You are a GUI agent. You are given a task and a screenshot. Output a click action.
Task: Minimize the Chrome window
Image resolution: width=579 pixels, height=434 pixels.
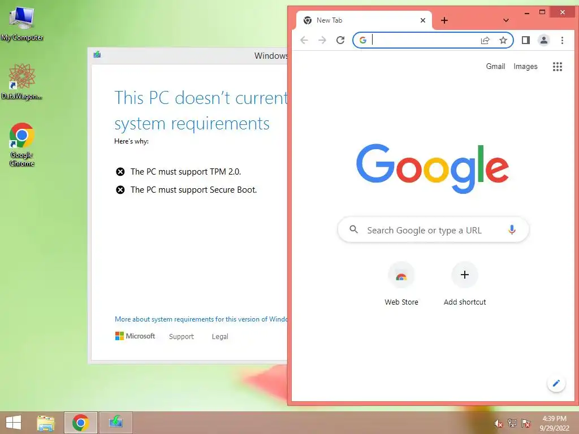pos(527,12)
